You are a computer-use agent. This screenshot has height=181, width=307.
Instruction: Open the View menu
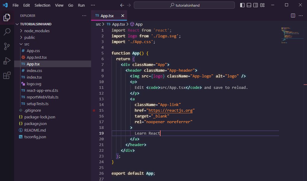(59, 5)
